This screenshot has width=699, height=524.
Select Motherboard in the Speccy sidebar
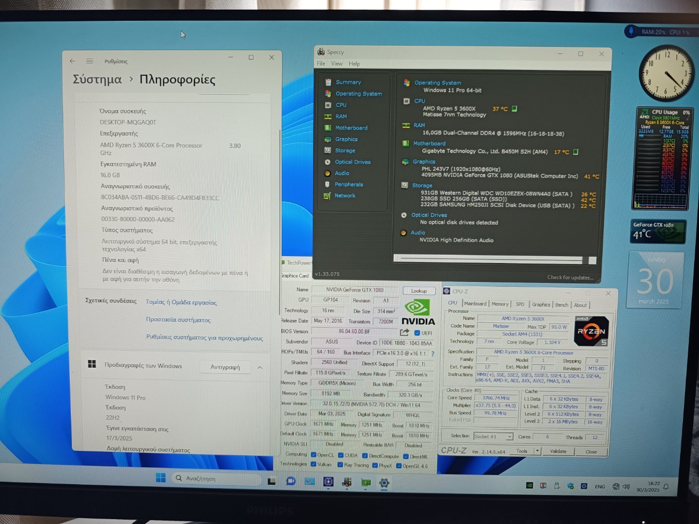pyautogui.click(x=351, y=128)
